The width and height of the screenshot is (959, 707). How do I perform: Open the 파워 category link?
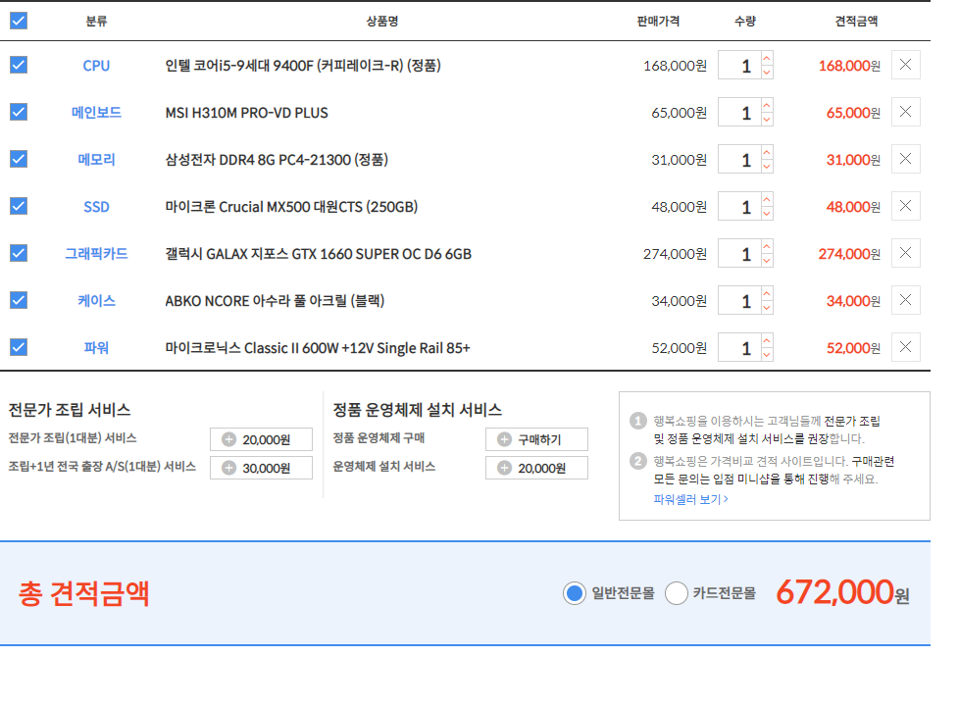pos(96,347)
